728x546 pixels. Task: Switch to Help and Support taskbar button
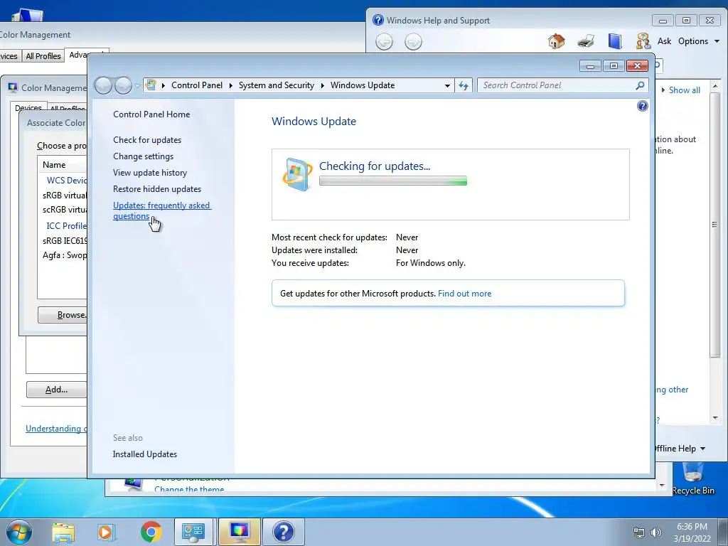click(283, 532)
